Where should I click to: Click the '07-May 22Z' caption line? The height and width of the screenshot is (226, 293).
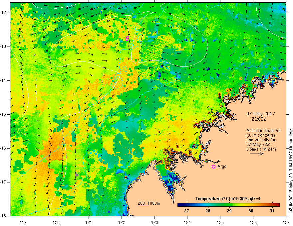click(258, 145)
